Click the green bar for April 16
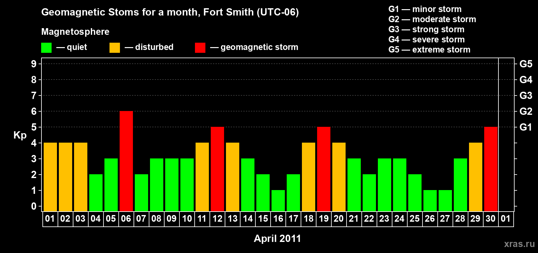This screenshot has width=538, height=253. 278,201
